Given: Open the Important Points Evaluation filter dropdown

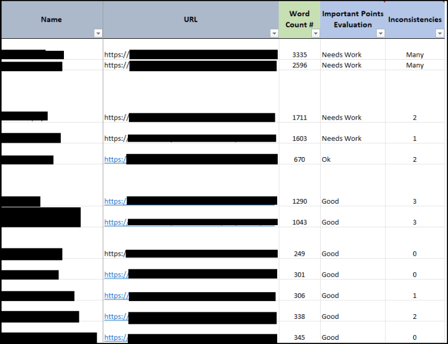Looking at the screenshot, I should pos(381,33).
